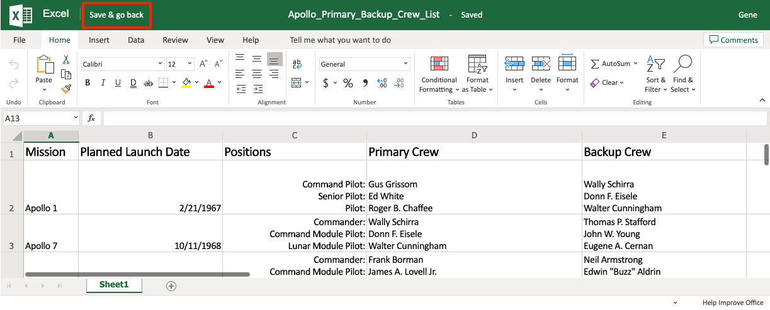Open the borders dropdown arrow
Image resolution: width=770 pixels, height=310 pixels.
pos(174,83)
